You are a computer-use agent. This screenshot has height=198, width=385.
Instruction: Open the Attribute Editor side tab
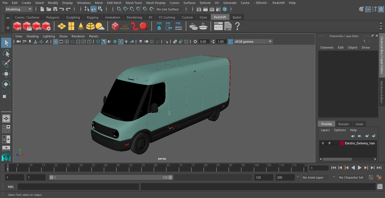tap(382, 92)
